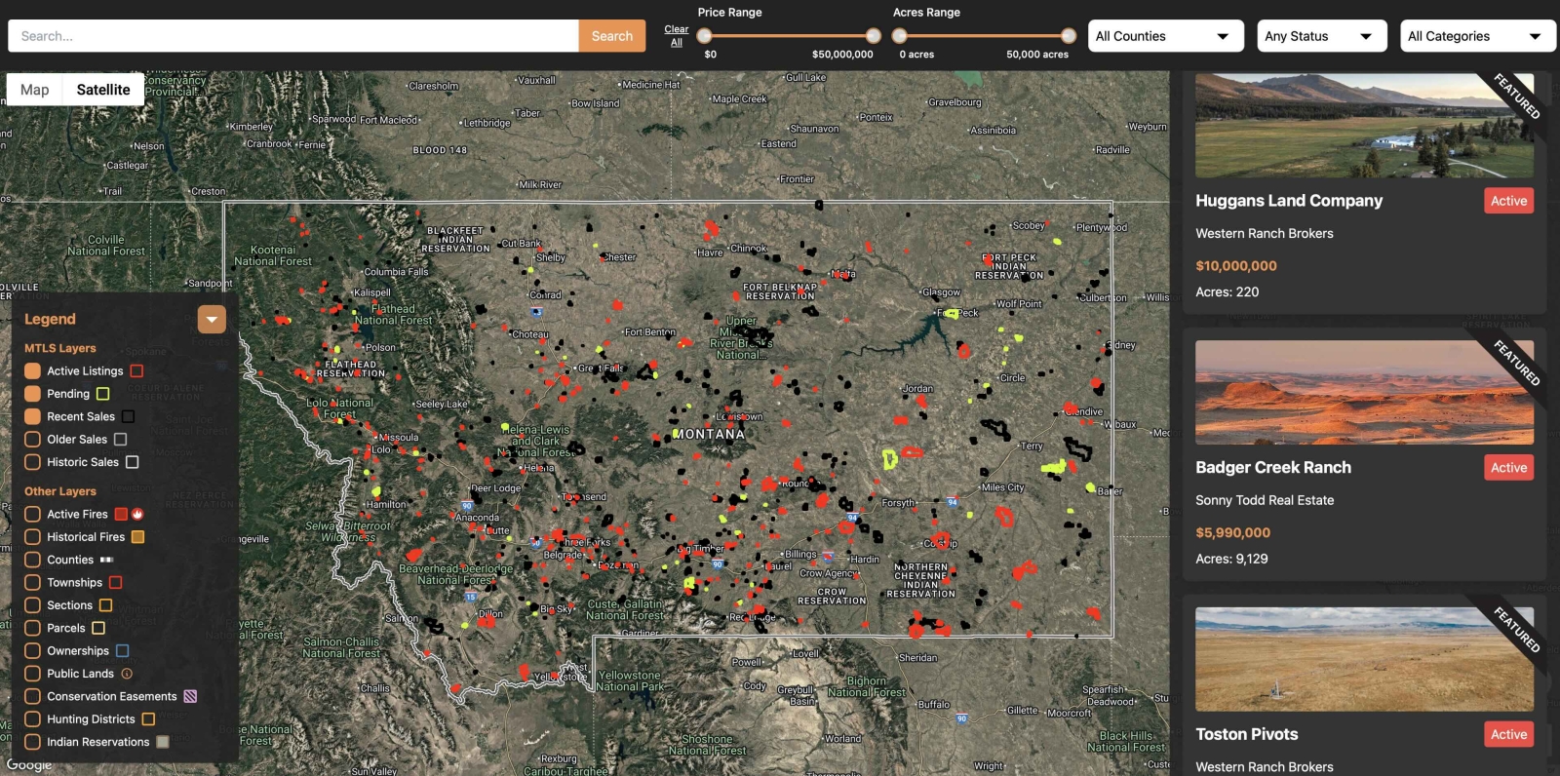Open the Huggans Land Company listing photo

pyautogui.click(x=1364, y=126)
